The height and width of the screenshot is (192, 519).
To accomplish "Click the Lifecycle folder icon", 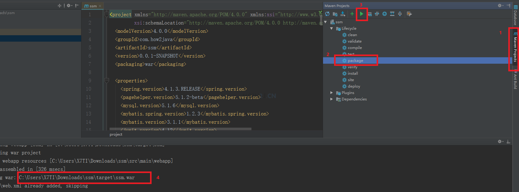I will click(x=338, y=28).
